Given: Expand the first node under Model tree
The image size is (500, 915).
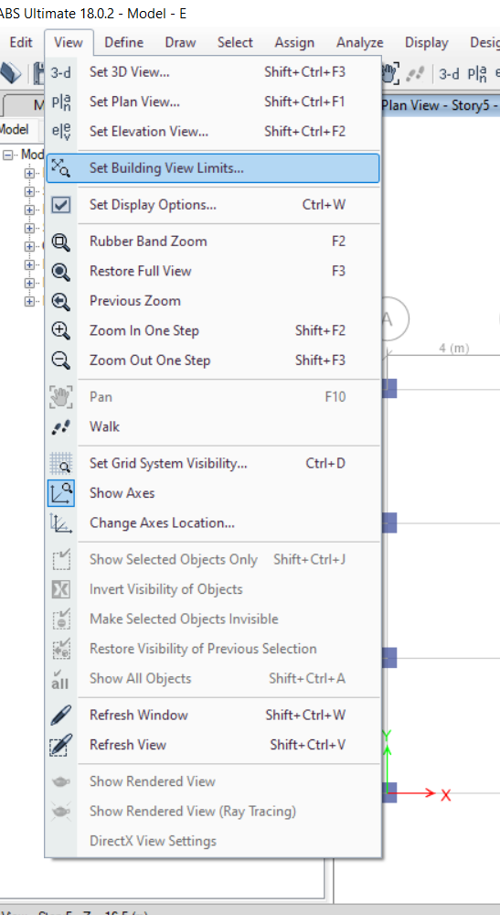Looking at the screenshot, I should coord(29,173).
